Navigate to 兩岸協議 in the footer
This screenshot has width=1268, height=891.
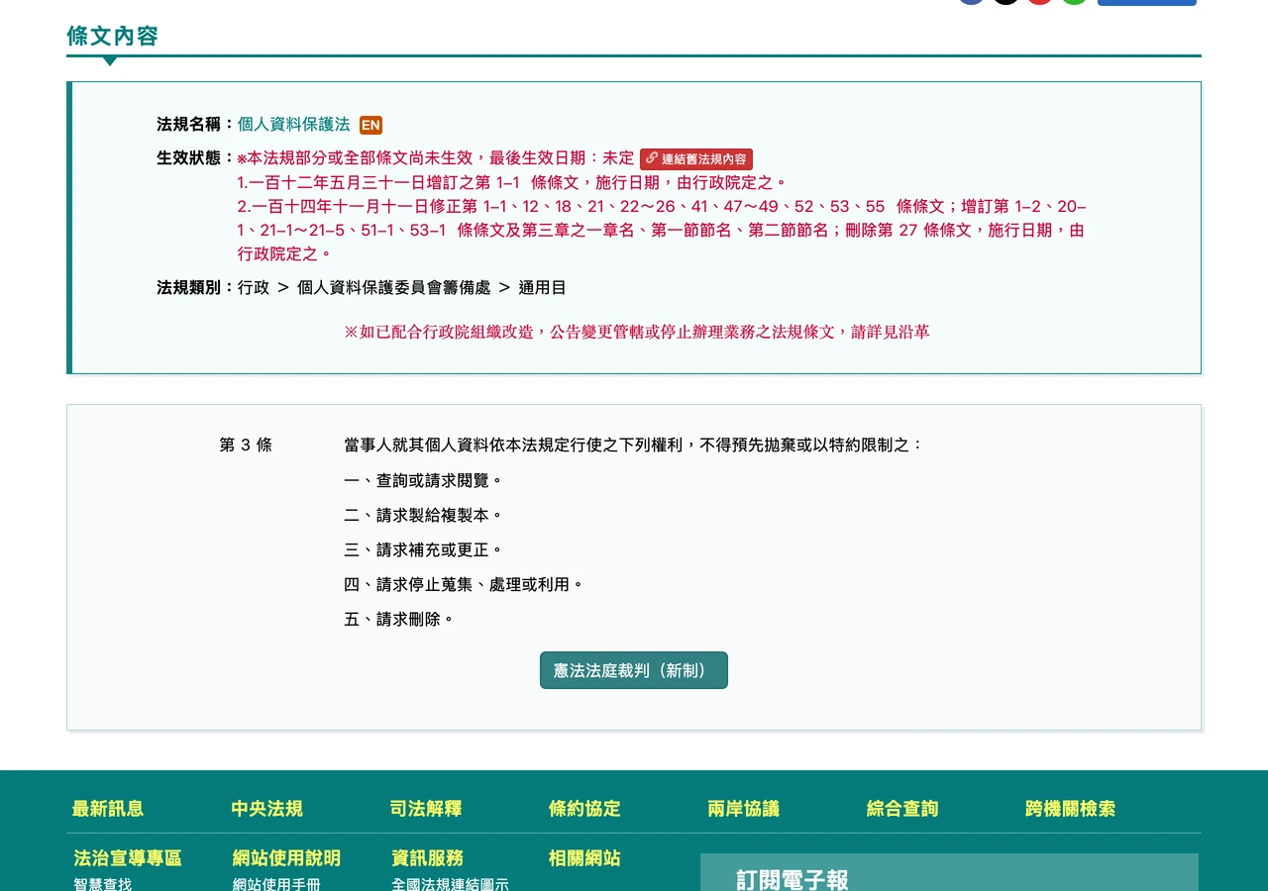pyautogui.click(x=743, y=809)
